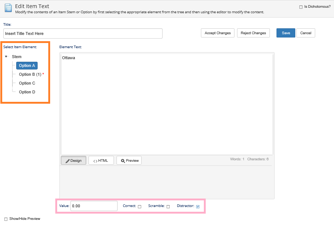Toggle the Scramble checkbox
The image size is (334, 225).
[x=168, y=207]
